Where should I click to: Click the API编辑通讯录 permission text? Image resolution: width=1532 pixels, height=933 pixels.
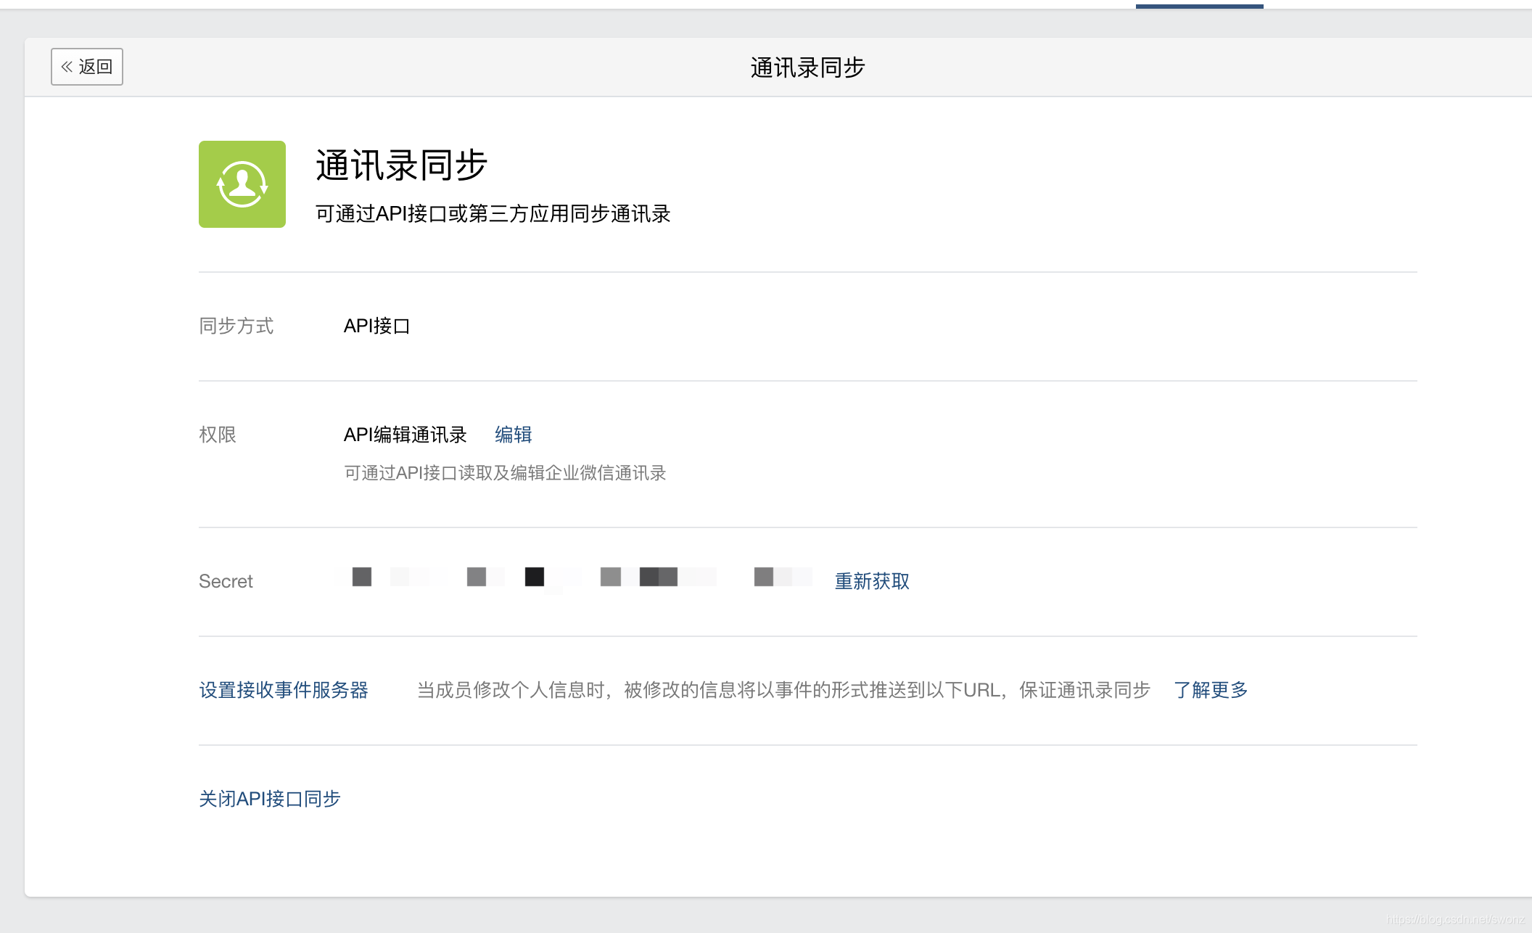click(405, 435)
